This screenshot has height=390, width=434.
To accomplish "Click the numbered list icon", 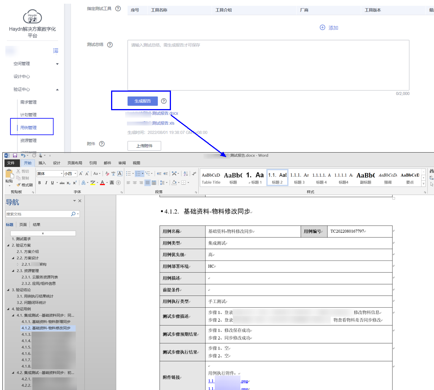I will (138, 174).
